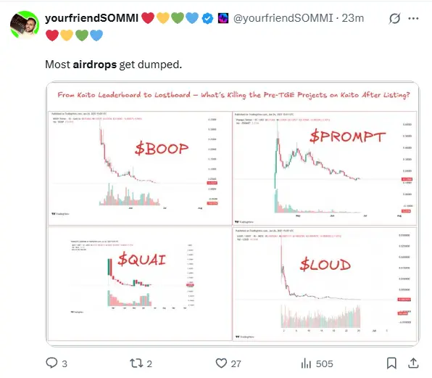
Task: Repost this tweet via retweet icon
Action: coord(136,363)
